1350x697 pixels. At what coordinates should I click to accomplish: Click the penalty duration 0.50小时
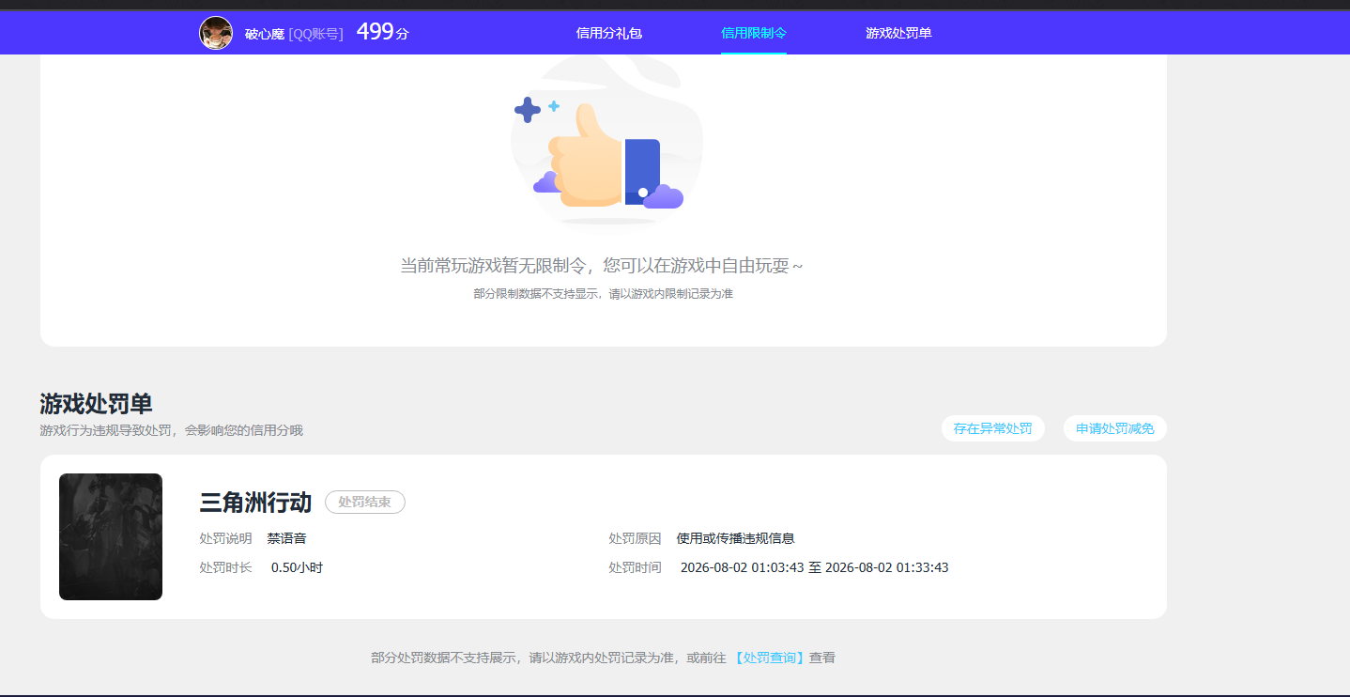(x=297, y=567)
